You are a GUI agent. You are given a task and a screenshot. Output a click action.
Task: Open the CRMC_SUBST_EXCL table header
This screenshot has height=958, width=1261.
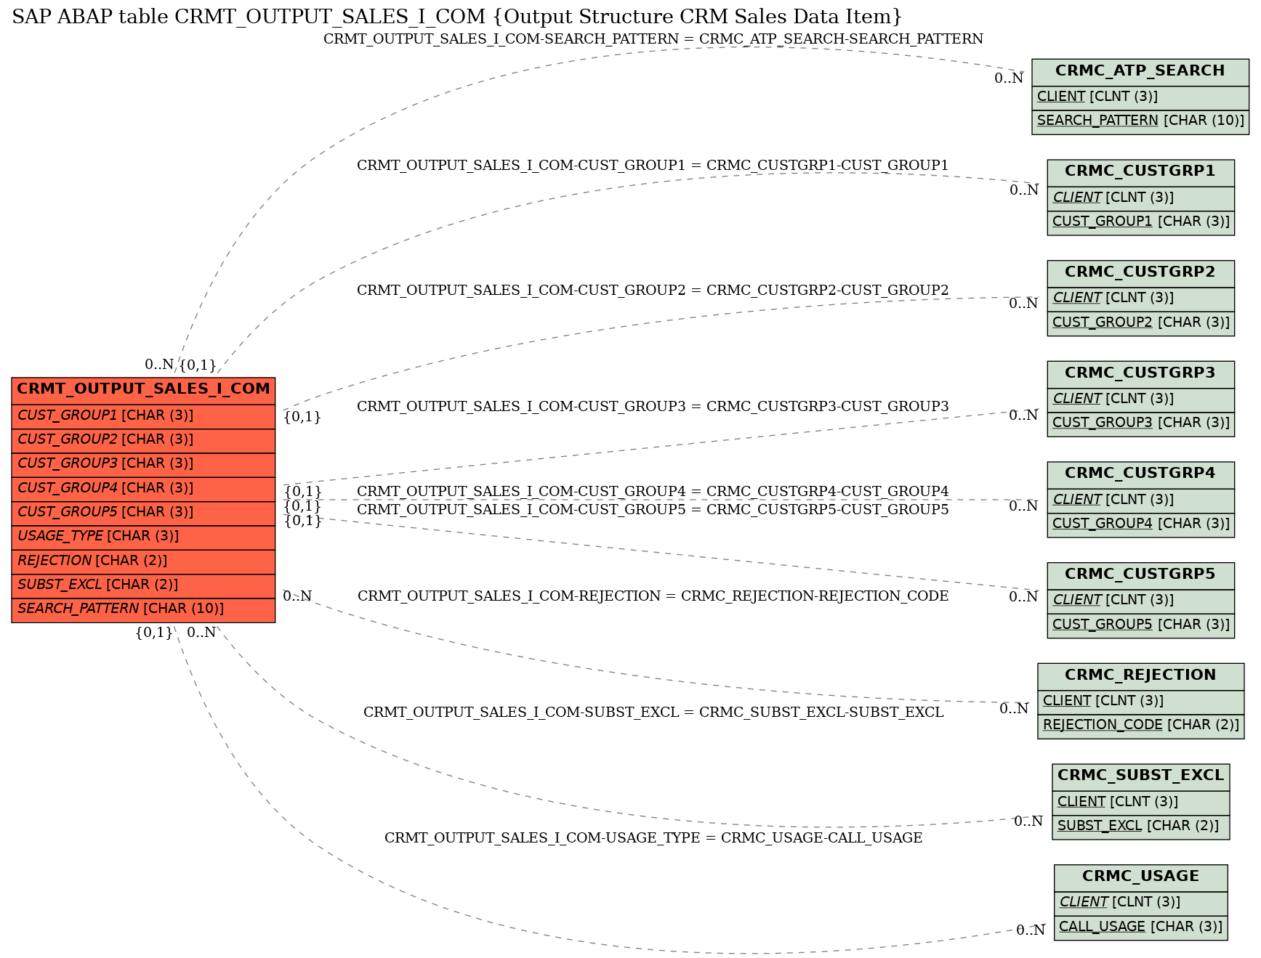click(1140, 776)
